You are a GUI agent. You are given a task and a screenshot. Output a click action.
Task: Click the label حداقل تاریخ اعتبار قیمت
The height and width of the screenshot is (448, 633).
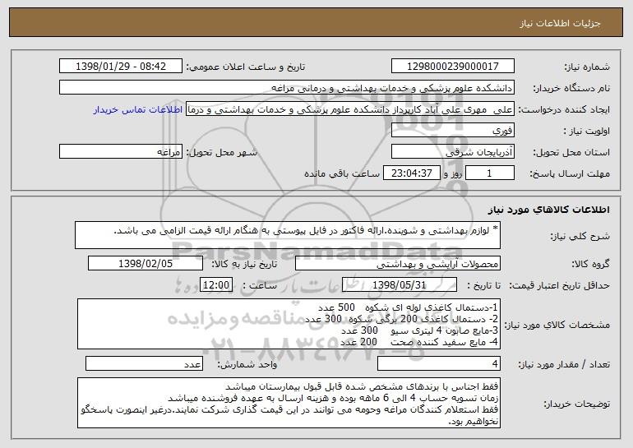pyautogui.click(x=560, y=286)
